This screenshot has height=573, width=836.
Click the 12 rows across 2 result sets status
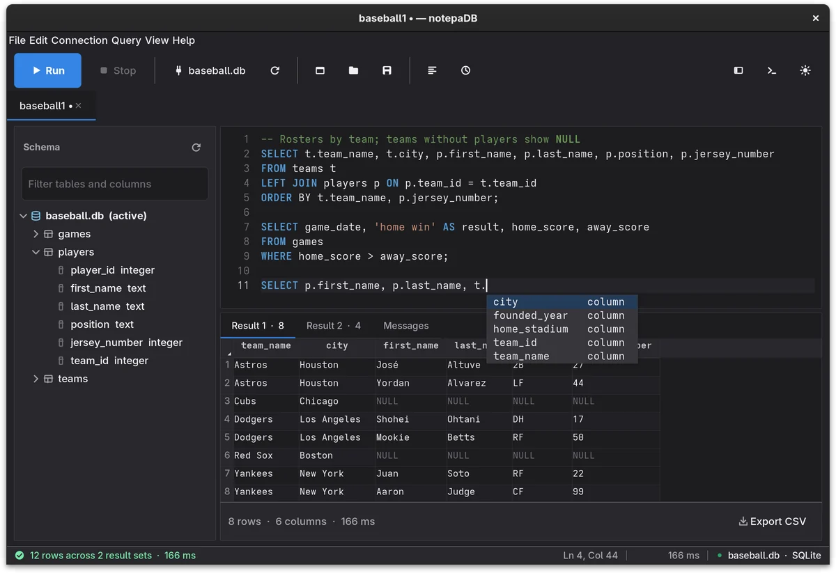pos(91,556)
